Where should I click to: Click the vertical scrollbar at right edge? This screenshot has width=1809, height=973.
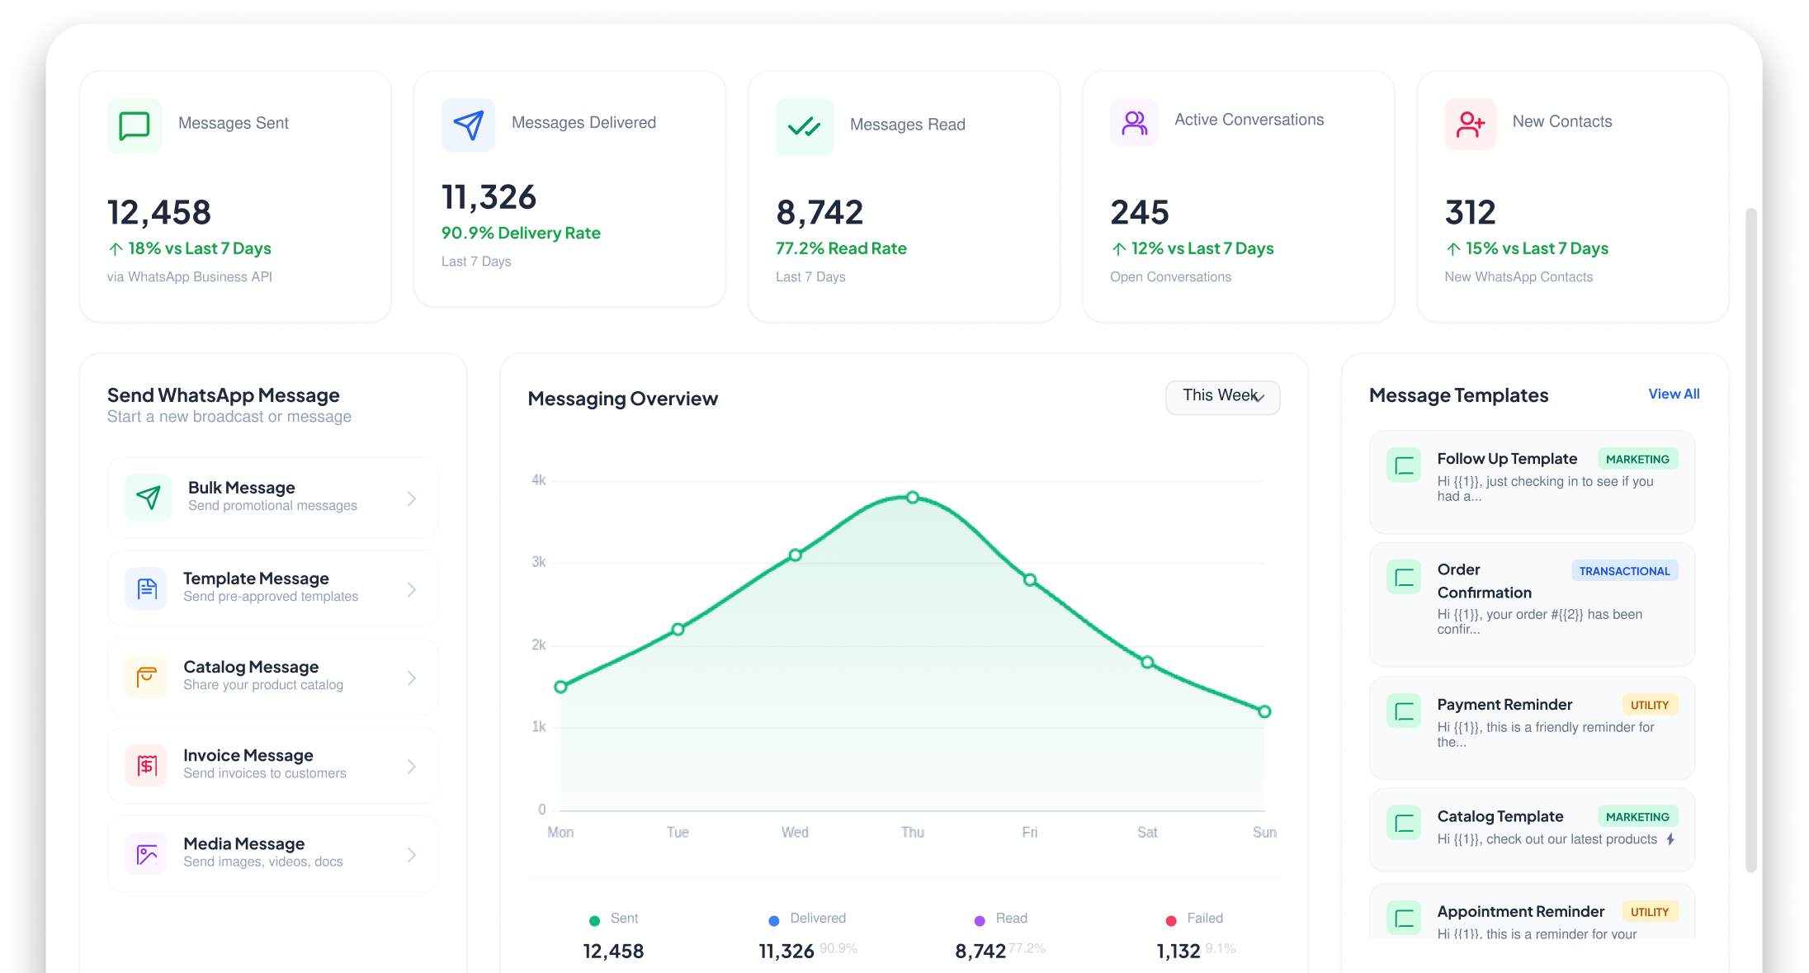(1751, 541)
